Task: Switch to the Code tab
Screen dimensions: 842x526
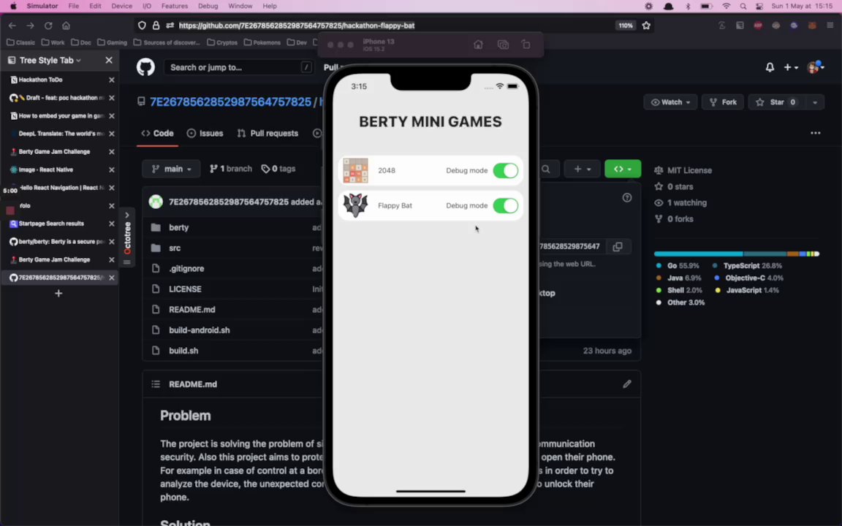Action: pyautogui.click(x=157, y=133)
